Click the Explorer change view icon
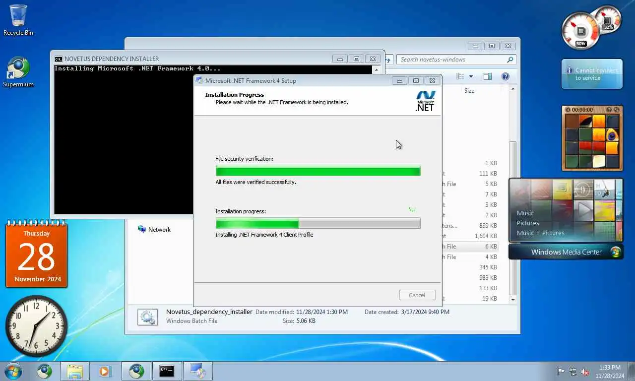This screenshot has height=381, width=635. pos(460,76)
